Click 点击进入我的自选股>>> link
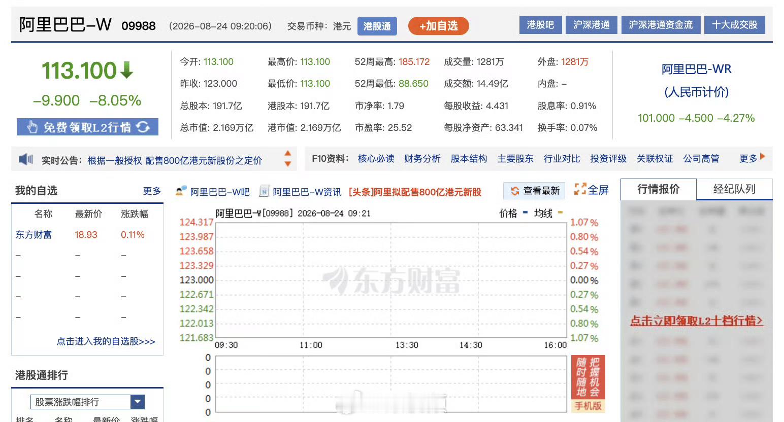 tap(106, 341)
